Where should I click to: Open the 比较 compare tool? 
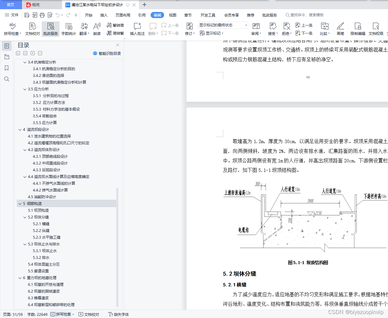point(325,29)
